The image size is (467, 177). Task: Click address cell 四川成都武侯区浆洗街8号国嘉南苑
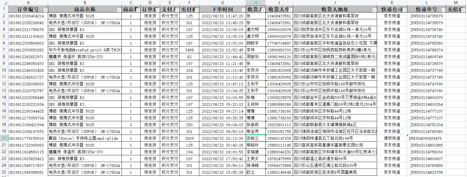[x=335, y=172]
